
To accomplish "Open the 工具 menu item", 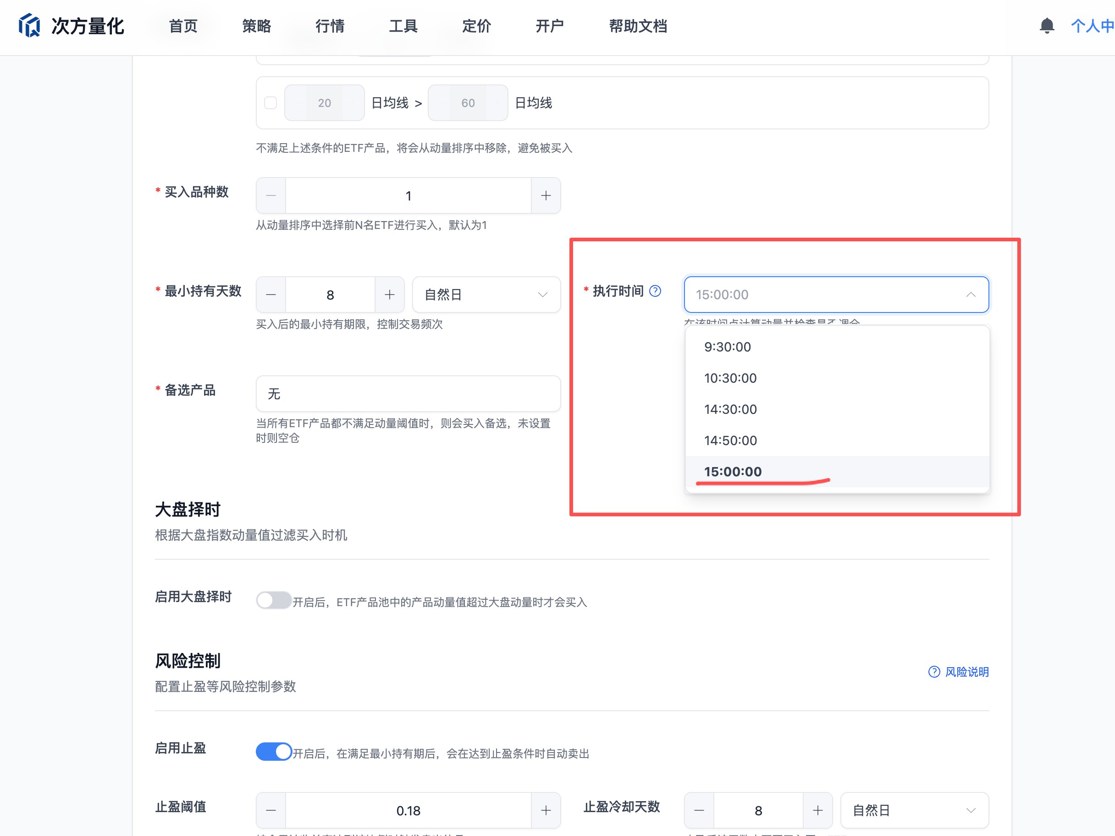I will click(403, 26).
